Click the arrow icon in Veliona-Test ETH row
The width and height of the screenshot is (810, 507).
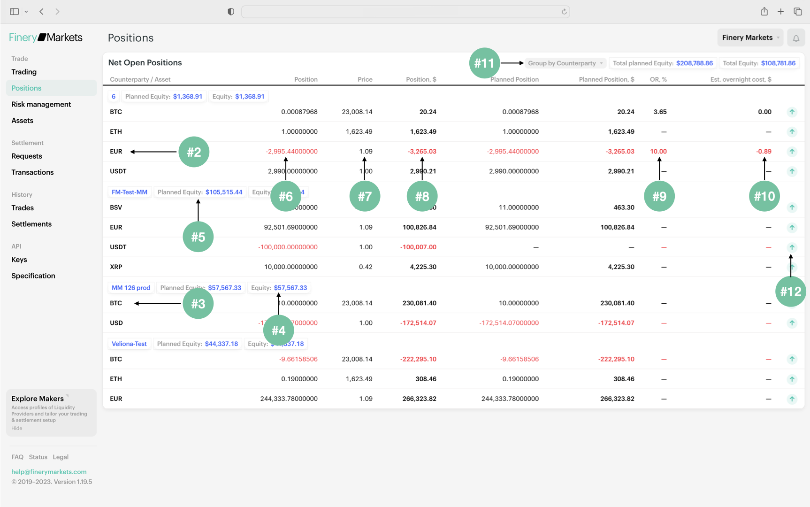(x=792, y=379)
